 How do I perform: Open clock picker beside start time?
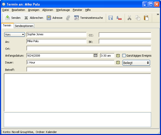(118, 56)
